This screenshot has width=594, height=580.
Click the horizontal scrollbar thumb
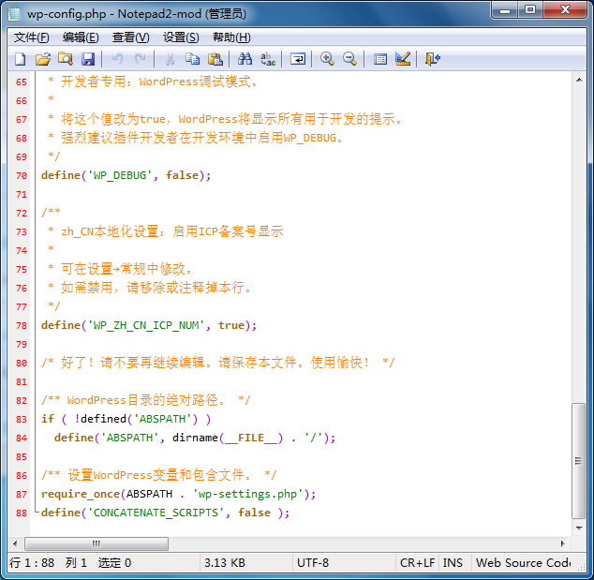click(97, 543)
